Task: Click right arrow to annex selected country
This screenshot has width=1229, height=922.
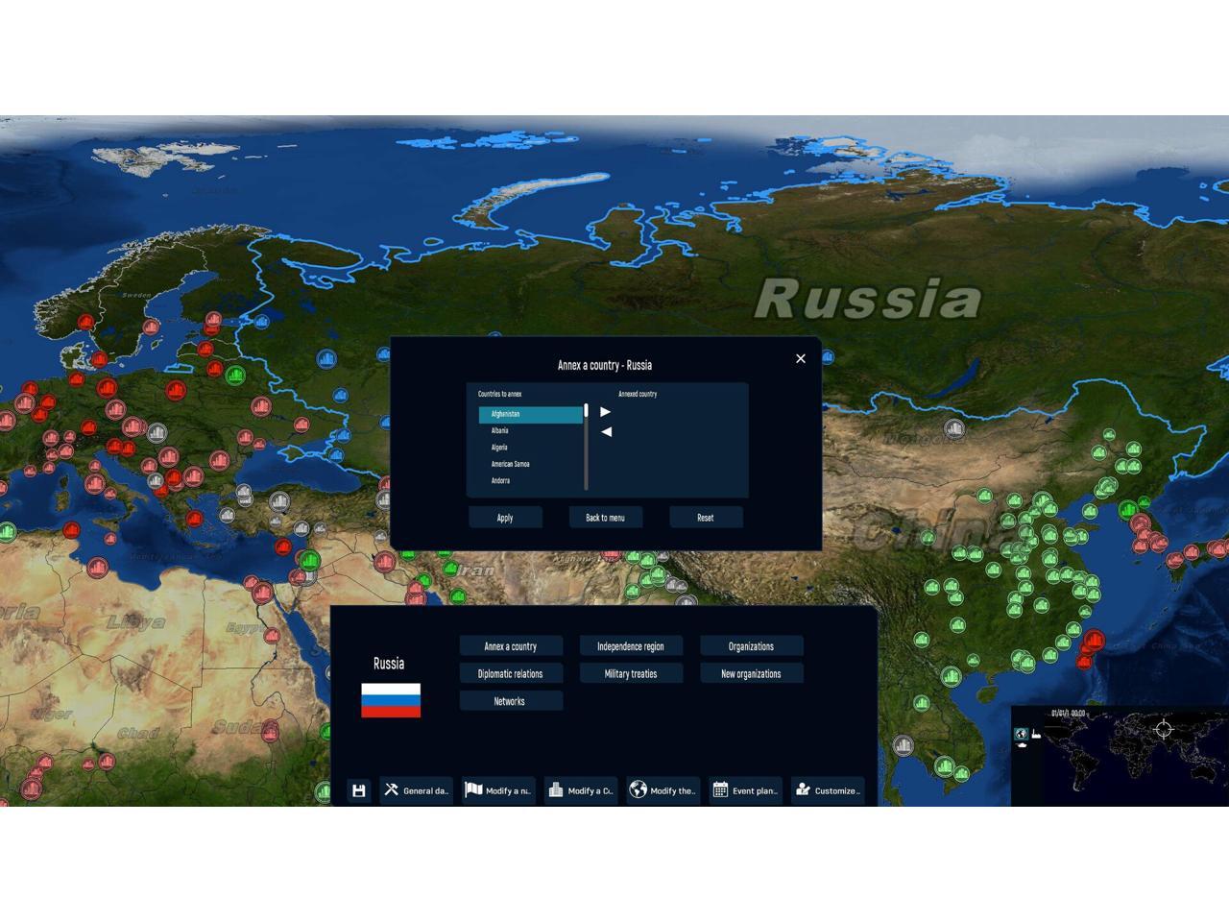Action: pyautogui.click(x=606, y=412)
